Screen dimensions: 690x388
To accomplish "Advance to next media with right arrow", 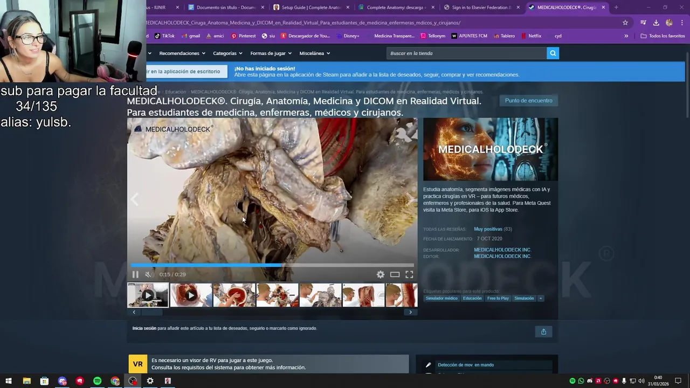I will (411, 200).
